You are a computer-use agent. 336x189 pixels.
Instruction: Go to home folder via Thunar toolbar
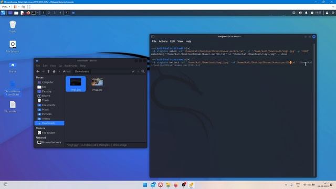coord(54,71)
